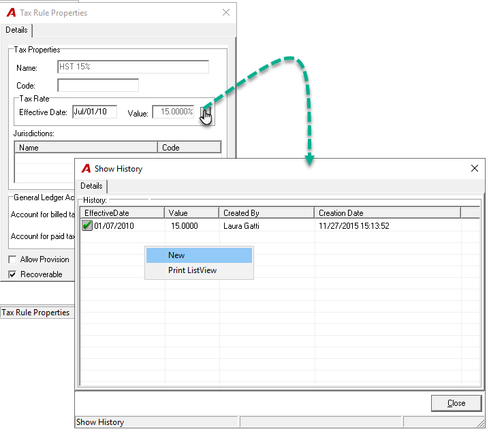
Task: Click the red A logo in Tax Rule Properties title
Action: click(11, 13)
